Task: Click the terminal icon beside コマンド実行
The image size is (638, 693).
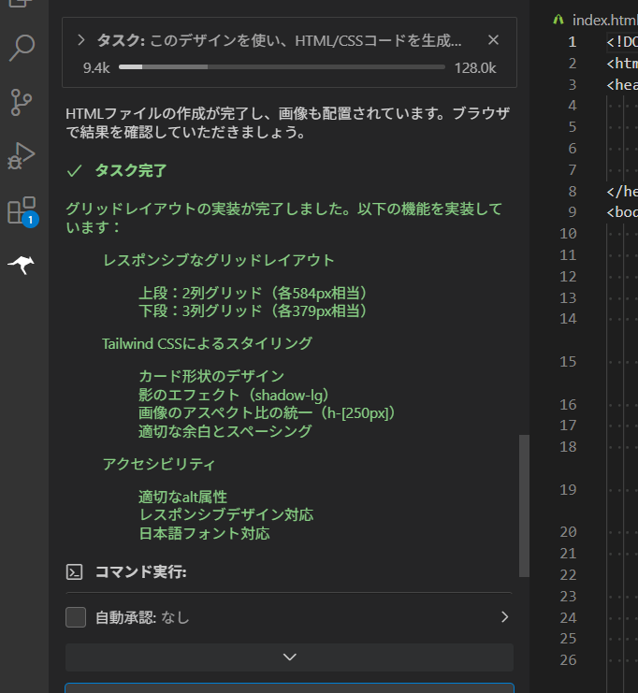Action: (76, 572)
